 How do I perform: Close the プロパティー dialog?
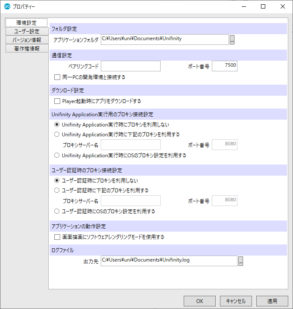283,6
